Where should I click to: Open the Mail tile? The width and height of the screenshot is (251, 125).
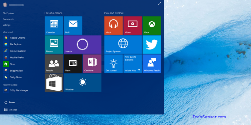click(x=73, y=26)
